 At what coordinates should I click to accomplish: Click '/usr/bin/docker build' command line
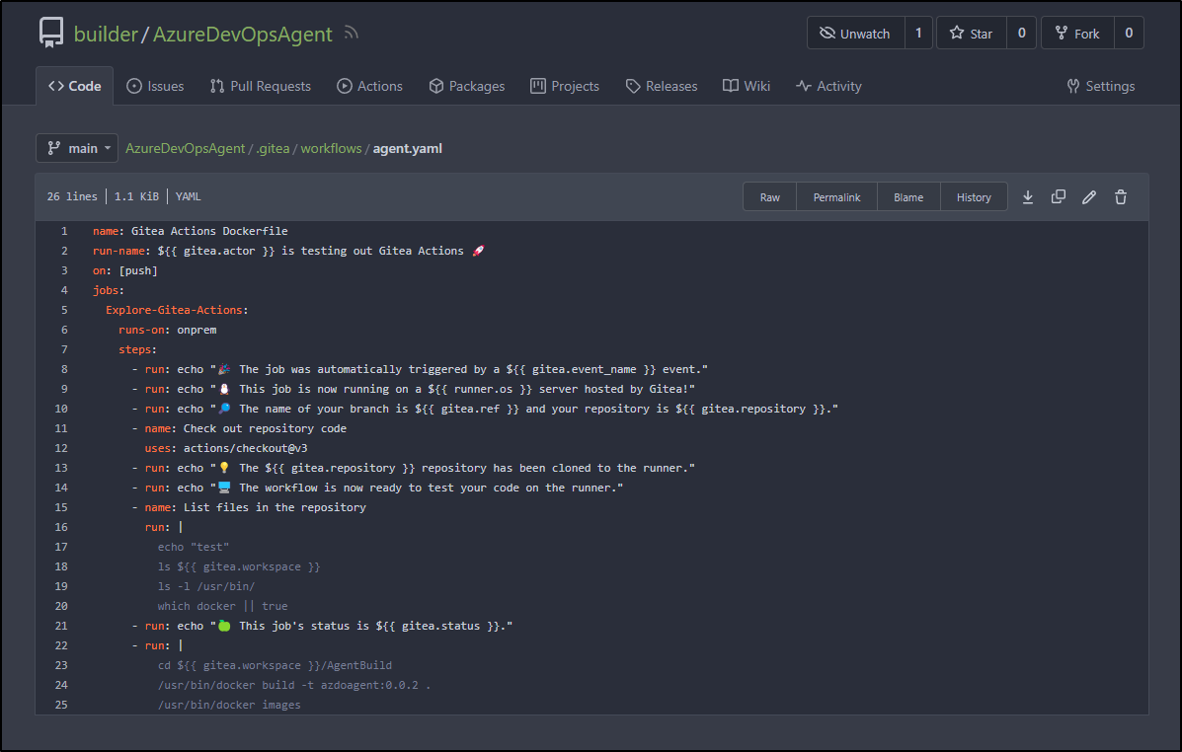point(294,685)
